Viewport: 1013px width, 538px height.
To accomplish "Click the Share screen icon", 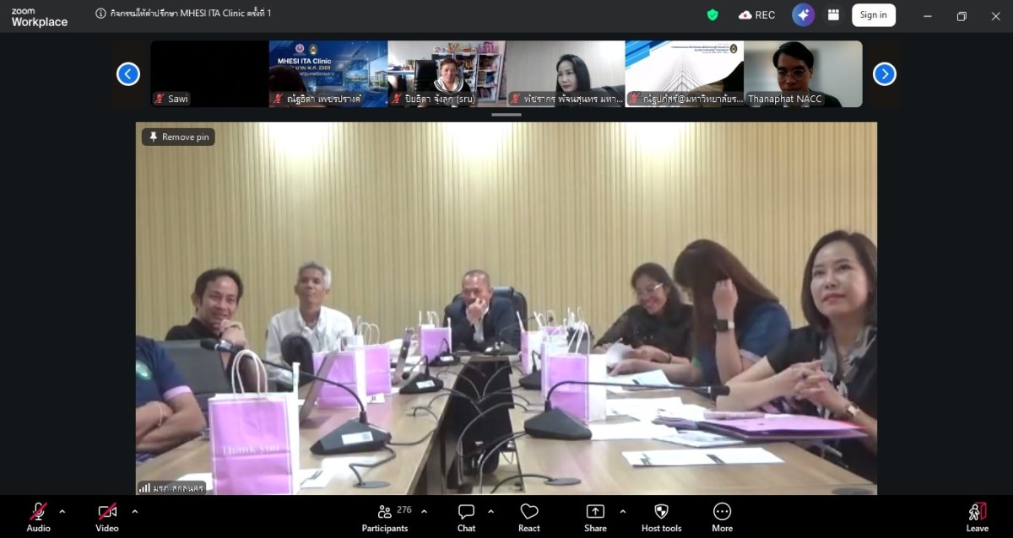I will 595,517.
